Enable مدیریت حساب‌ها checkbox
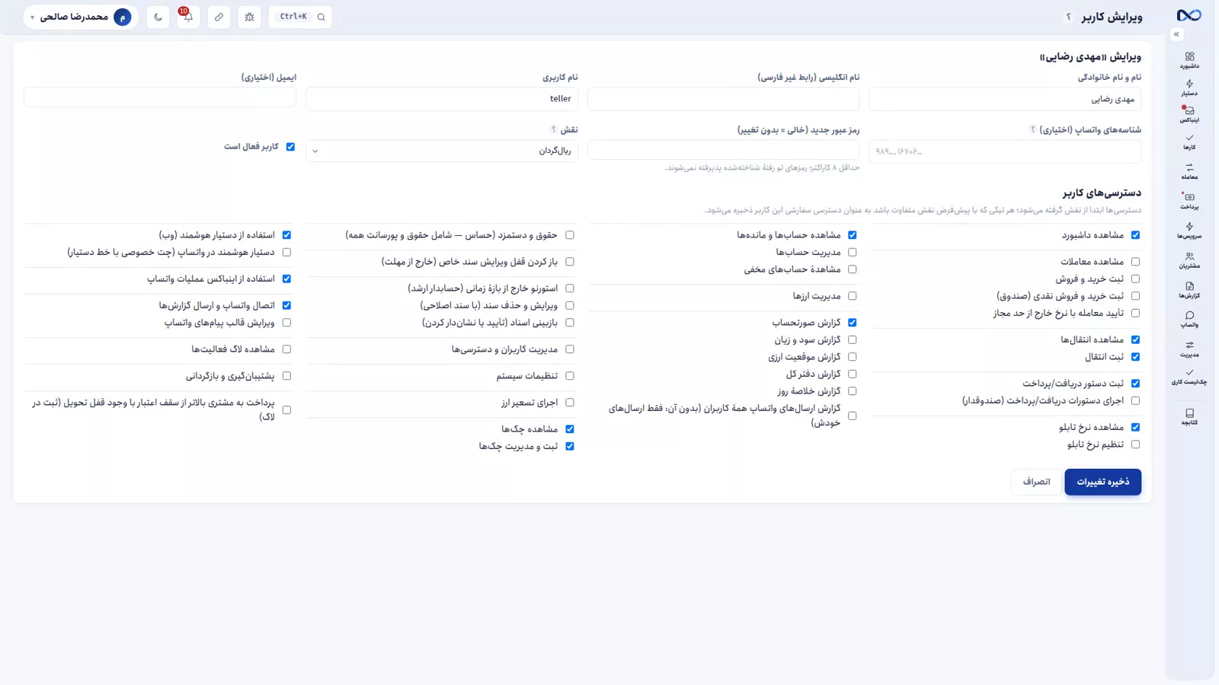 pos(852,252)
